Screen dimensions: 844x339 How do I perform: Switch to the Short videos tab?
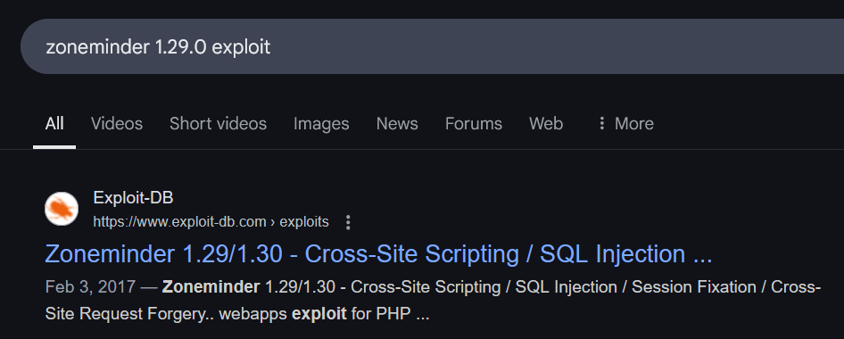point(218,124)
